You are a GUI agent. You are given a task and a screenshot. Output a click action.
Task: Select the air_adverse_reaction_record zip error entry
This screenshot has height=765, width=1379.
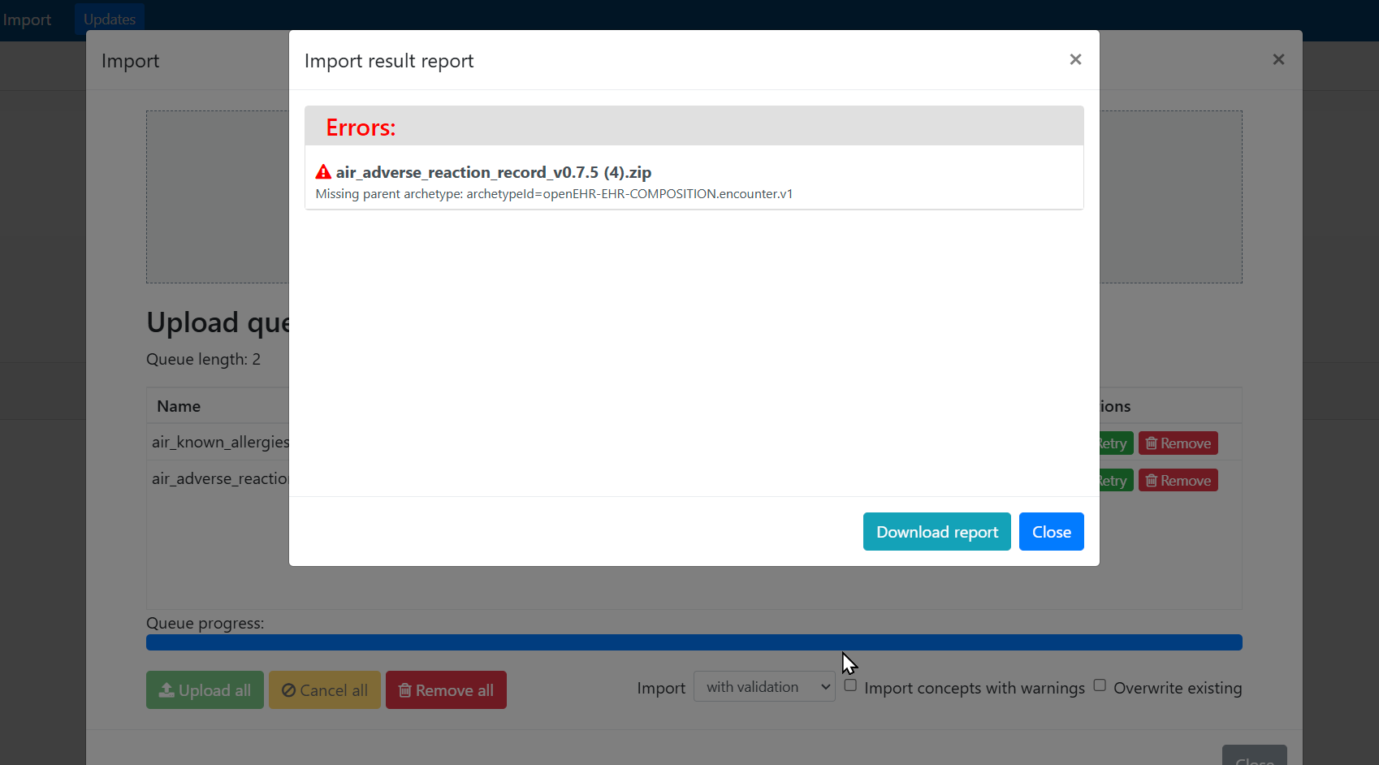click(493, 172)
